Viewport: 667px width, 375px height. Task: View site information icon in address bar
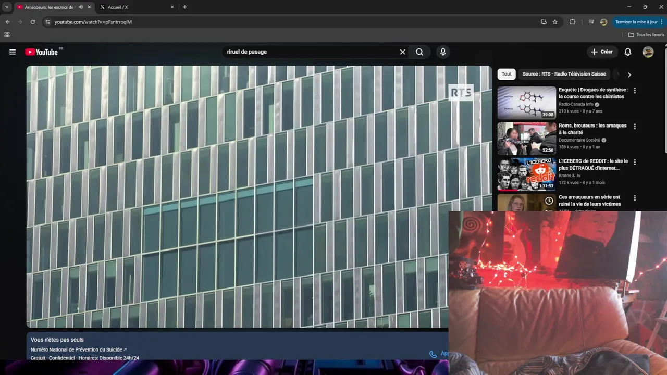[47, 22]
